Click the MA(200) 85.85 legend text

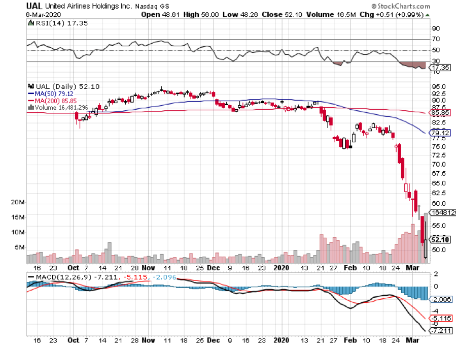56,101
